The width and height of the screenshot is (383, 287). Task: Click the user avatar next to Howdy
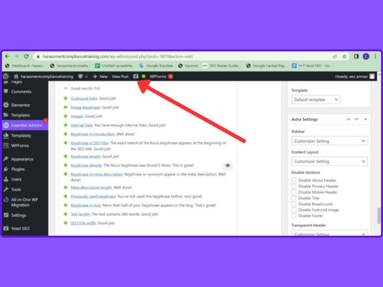point(372,77)
